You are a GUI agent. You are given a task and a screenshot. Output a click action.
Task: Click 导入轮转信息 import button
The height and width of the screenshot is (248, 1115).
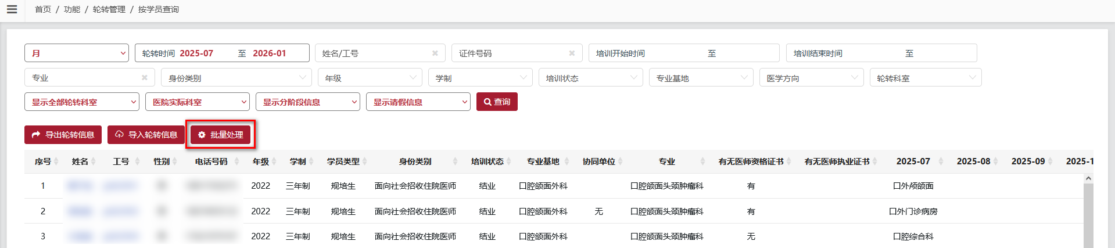[146, 135]
